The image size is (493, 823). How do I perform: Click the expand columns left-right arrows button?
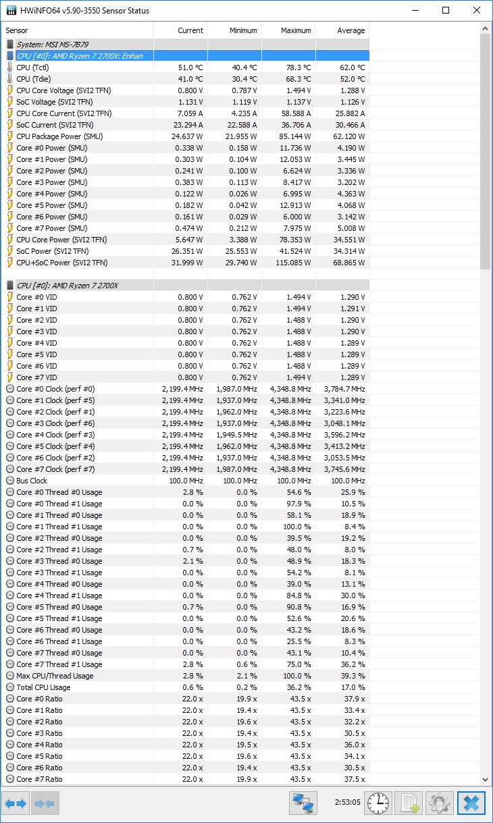15,803
